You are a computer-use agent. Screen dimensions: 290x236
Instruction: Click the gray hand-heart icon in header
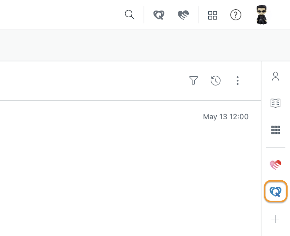coord(183,15)
